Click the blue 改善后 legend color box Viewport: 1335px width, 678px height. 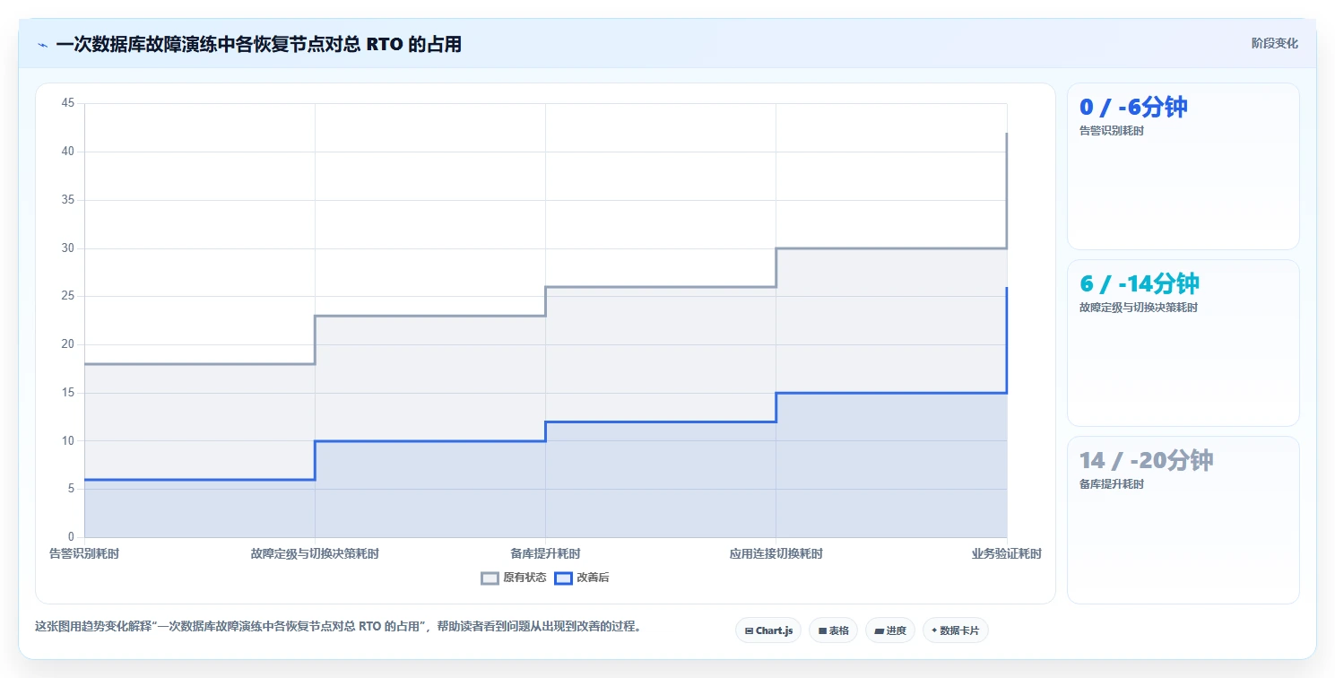563,578
